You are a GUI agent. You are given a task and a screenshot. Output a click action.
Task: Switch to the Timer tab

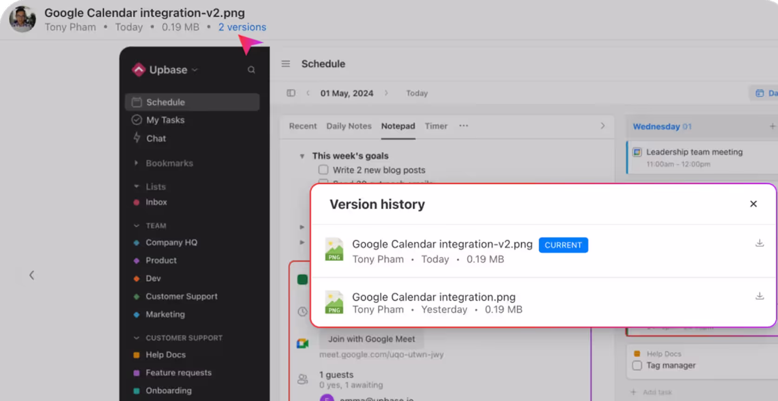[435, 126]
